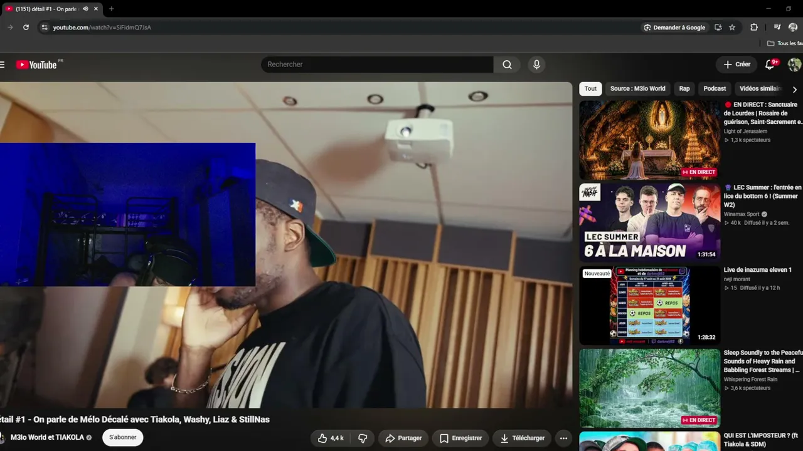
Task: Click the Créer button
Action: 737,65
